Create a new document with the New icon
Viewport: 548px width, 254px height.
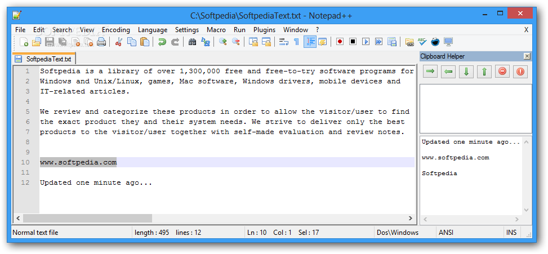point(24,42)
